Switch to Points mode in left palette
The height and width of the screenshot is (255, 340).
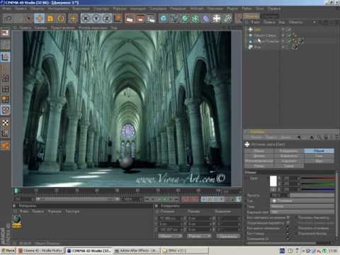coord(6,78)
